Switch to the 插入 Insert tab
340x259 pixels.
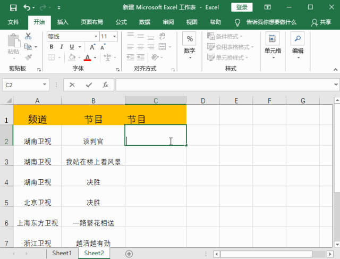pyautogui.click(x=63, y=22)
